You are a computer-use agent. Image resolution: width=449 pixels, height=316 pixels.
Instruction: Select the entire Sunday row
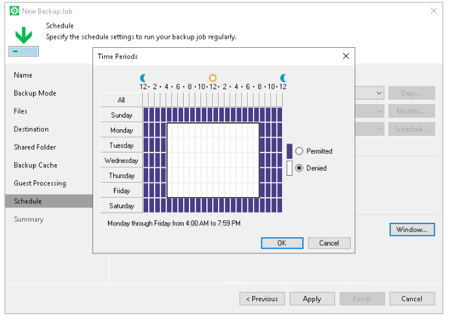click(121, 115)
